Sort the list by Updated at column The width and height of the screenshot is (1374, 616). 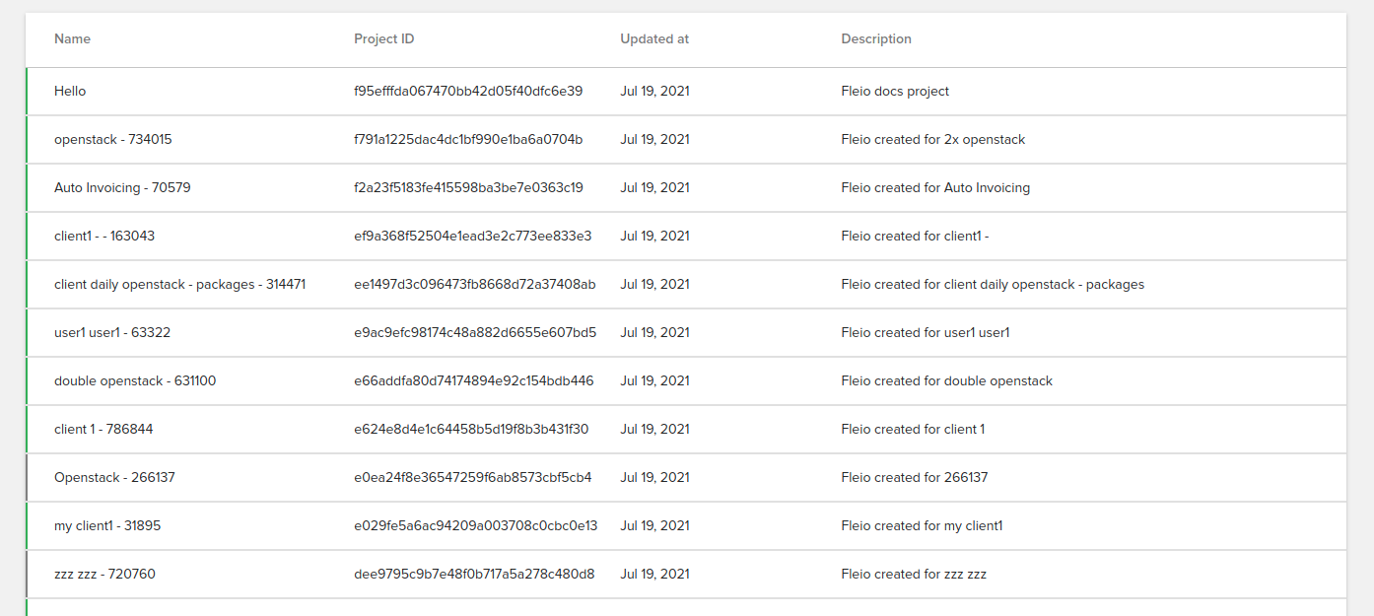[x=653, y=39]
